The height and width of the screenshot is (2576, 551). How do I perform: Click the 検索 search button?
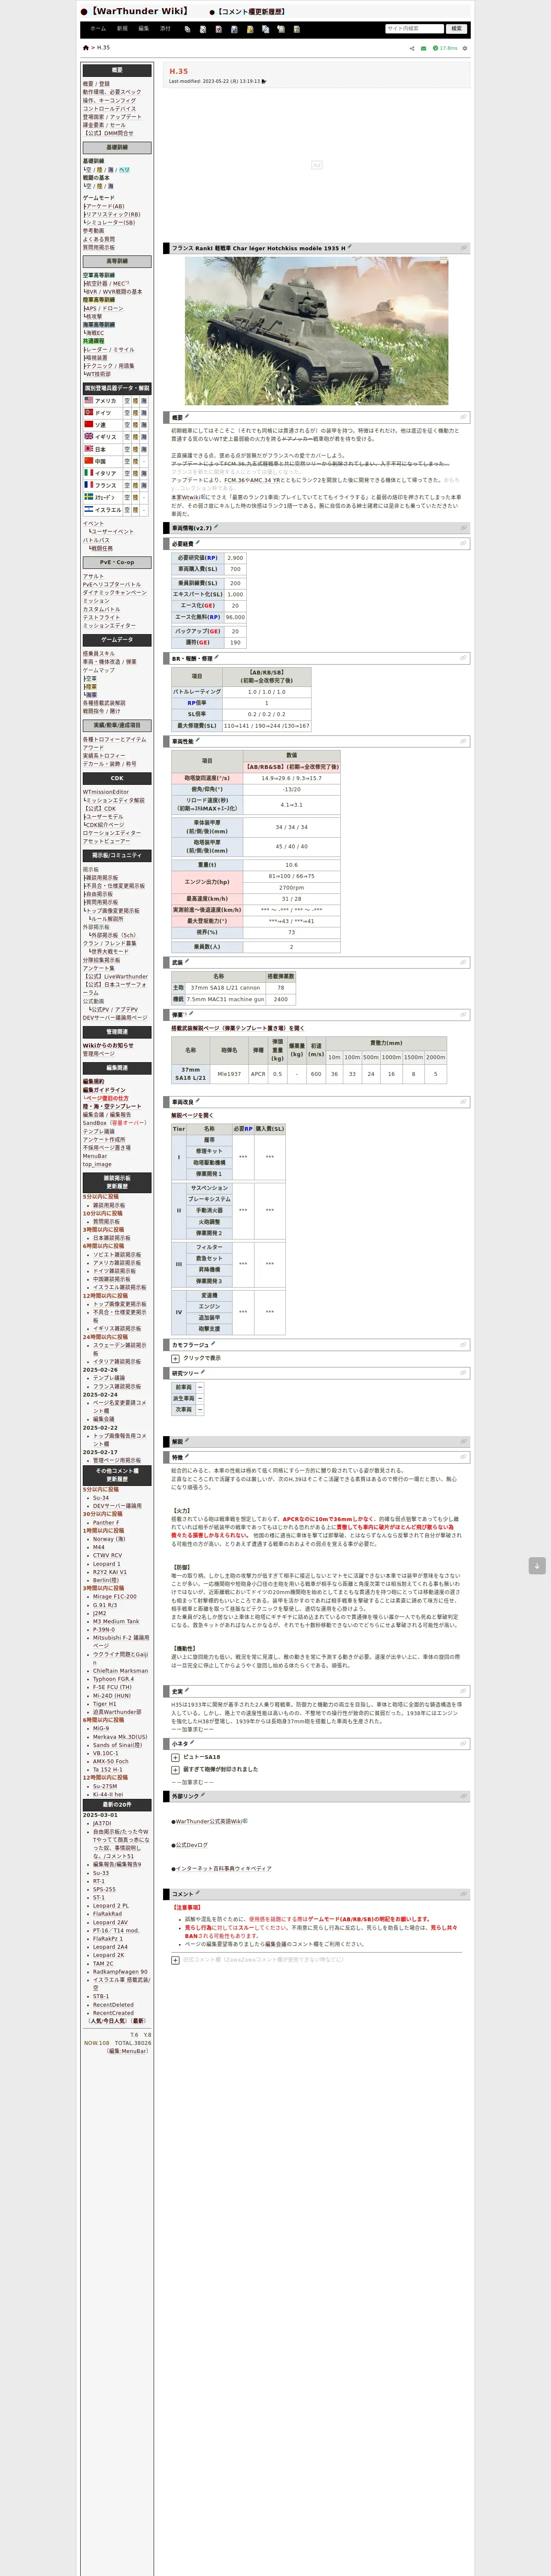456,29
